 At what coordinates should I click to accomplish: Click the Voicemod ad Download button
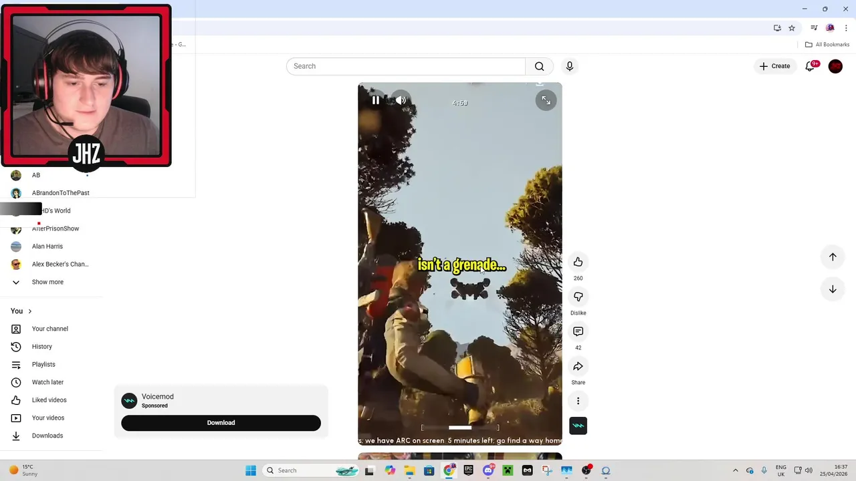click(x=221, y=423)
